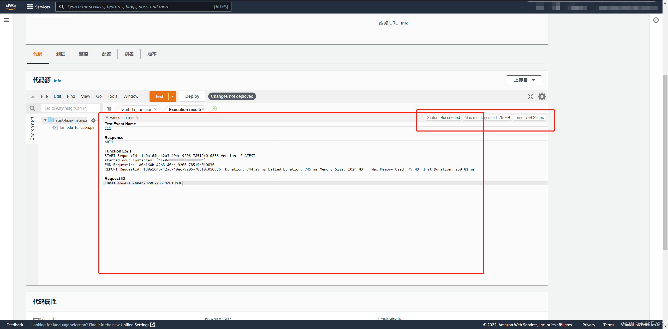Viewport: 668px width, 329px height.
Task: Open the Test button dropdown arrow
Action: point(172,96)
